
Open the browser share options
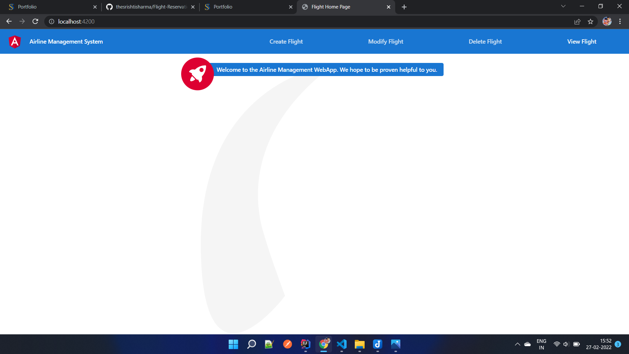coord(577,21)
